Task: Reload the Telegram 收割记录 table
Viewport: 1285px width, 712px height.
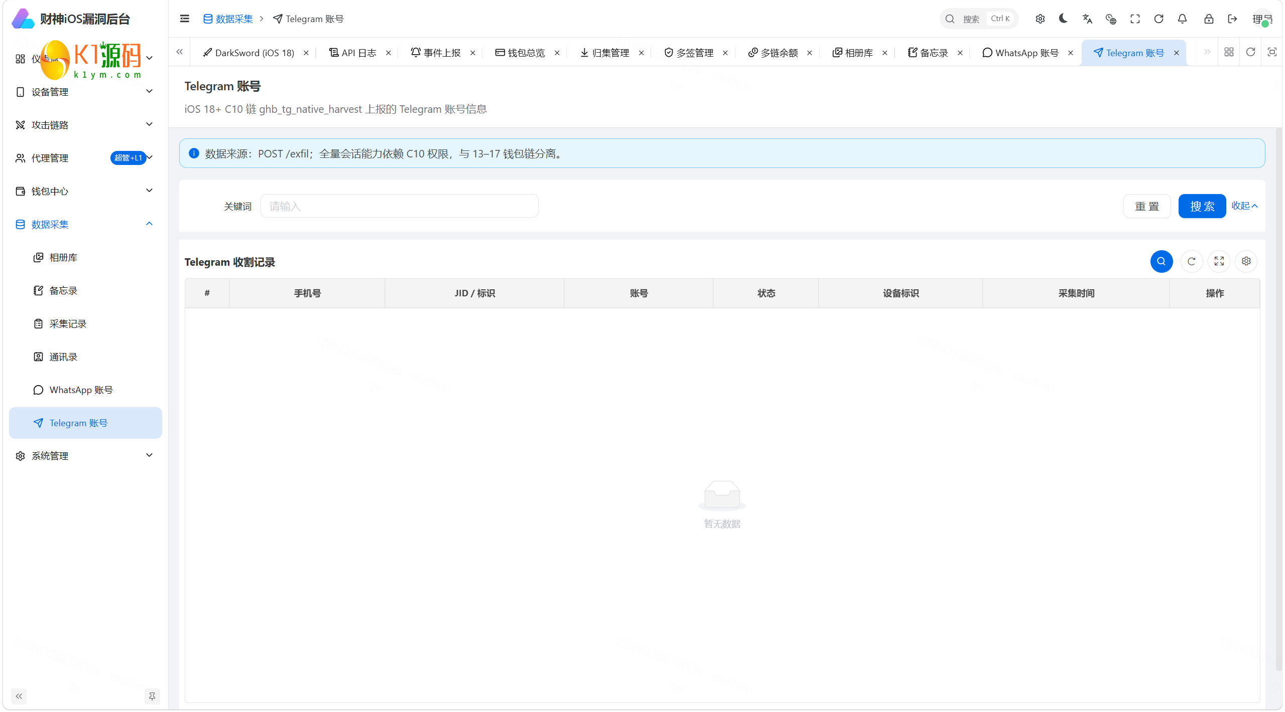Action: pos(1191,261)
